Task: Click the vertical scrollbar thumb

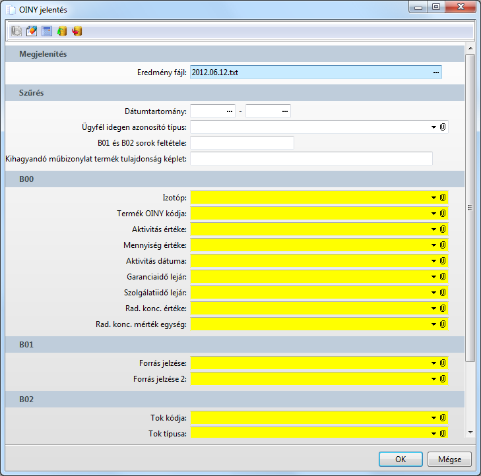Action: 470,208
